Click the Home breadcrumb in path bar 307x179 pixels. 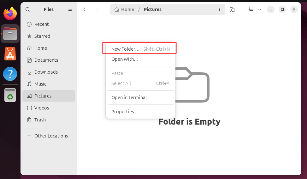124,9
